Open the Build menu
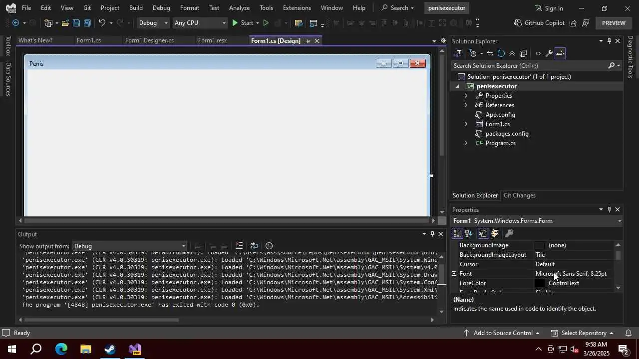Image resolution: width=639 pixels, height=359 pixels. (136, 8)
